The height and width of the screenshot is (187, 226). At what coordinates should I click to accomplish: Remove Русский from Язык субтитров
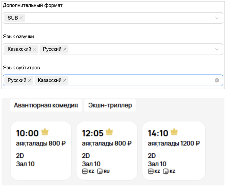coord(30,80)
